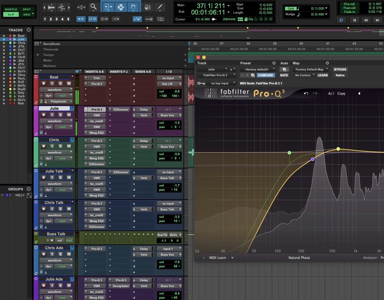Select the Trim tool

click(x=108, y=7)
